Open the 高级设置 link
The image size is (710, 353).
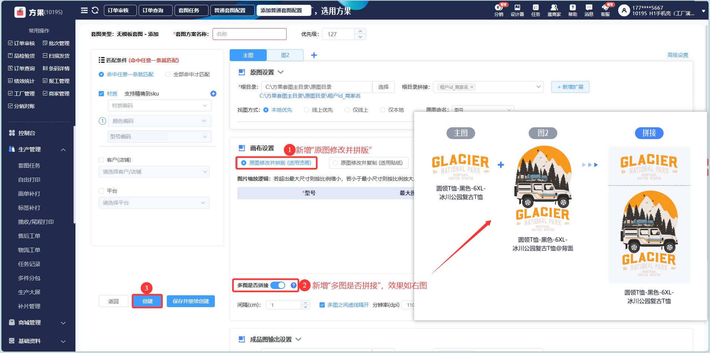678,55
